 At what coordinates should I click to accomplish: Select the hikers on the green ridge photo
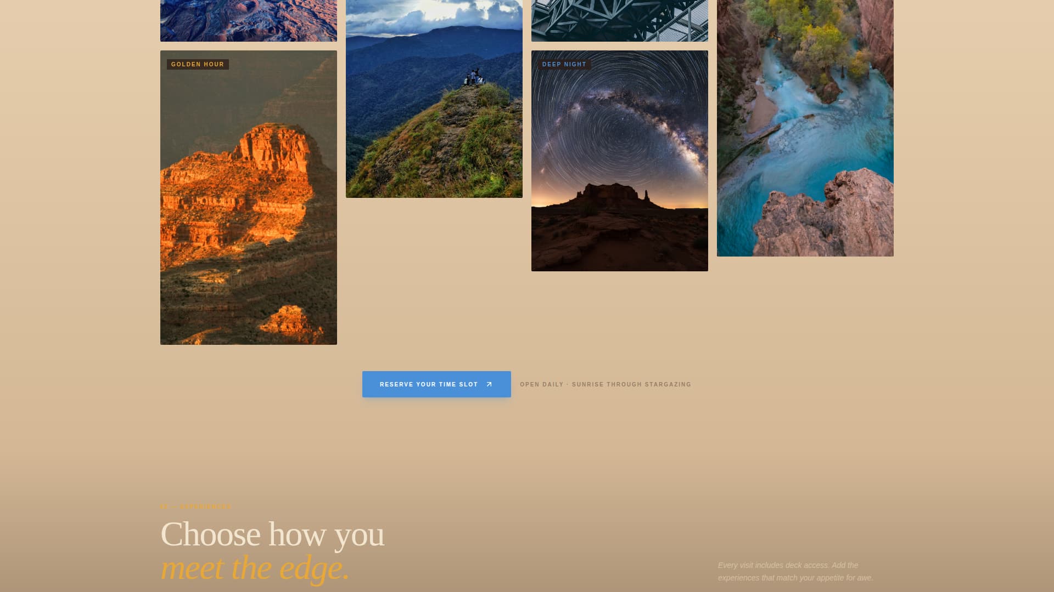pos(434,99)
